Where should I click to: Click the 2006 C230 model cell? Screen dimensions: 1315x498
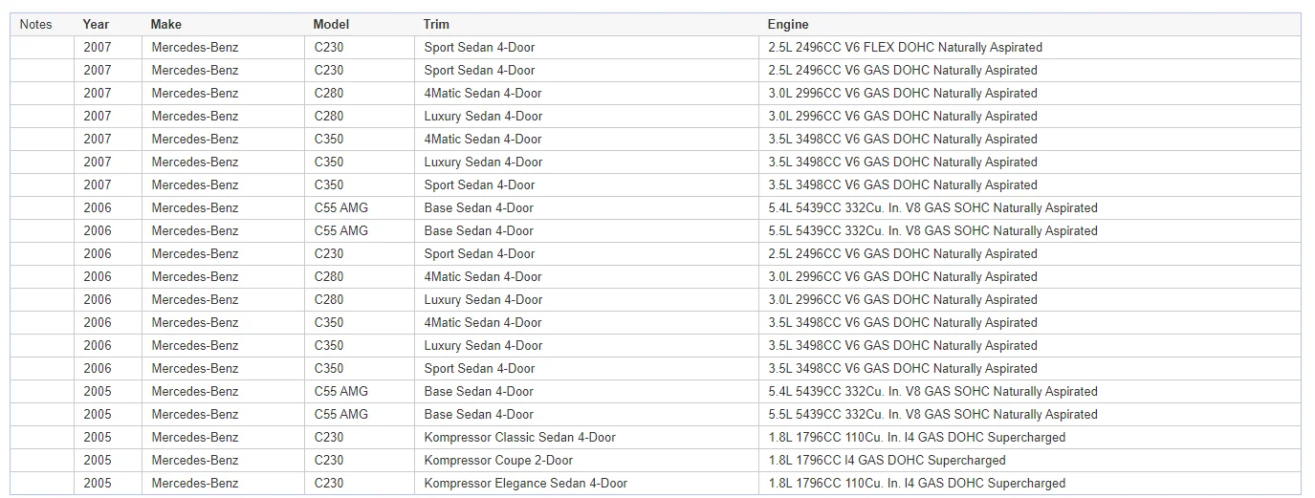point(361,253)
